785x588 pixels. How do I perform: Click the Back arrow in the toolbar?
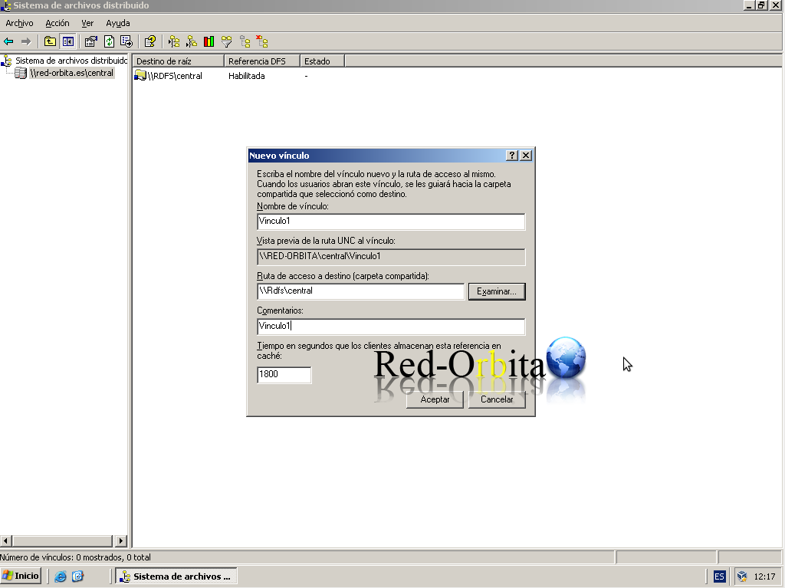[x=8, y=41]
